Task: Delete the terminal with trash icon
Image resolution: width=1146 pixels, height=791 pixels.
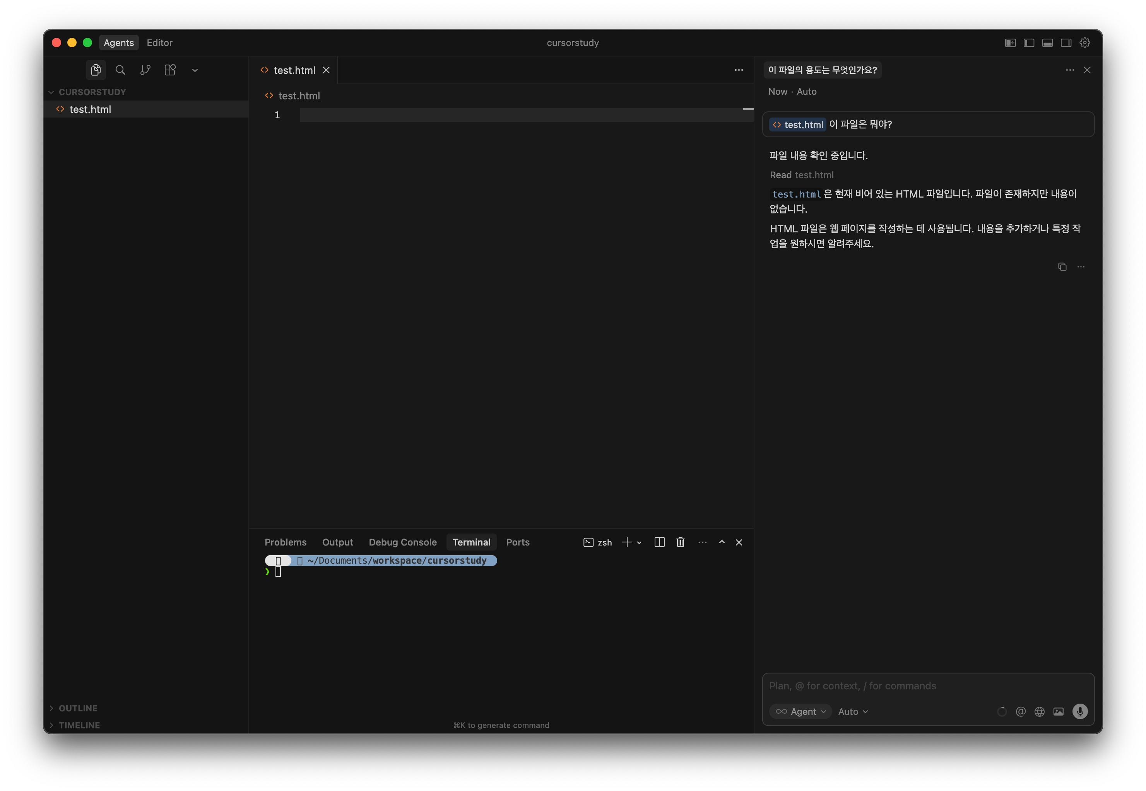Action: coord(680,542)
